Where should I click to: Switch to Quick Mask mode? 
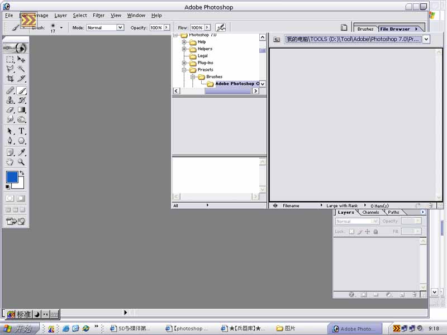coord(21,198)
